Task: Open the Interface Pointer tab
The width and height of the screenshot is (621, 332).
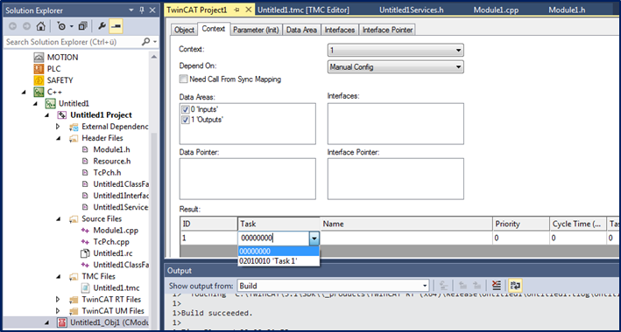Action: click(388, 30)
